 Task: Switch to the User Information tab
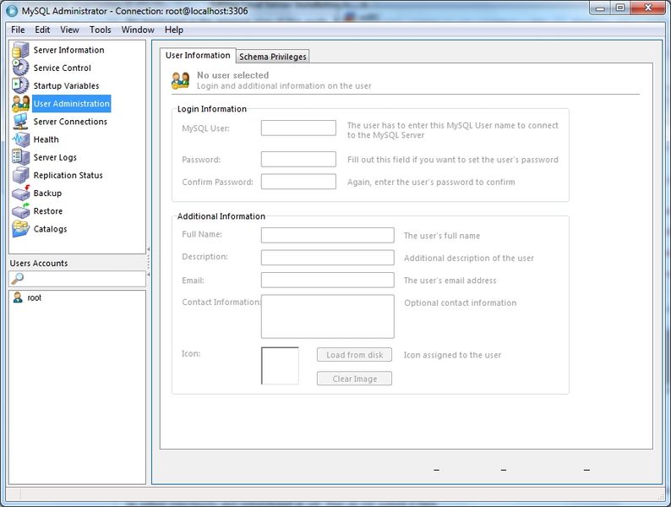point(198,55)
